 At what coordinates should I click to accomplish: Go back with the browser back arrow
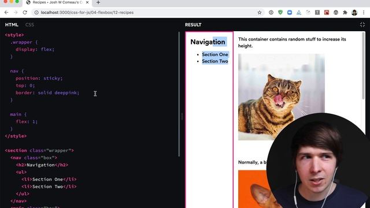(x=6, y=13)
